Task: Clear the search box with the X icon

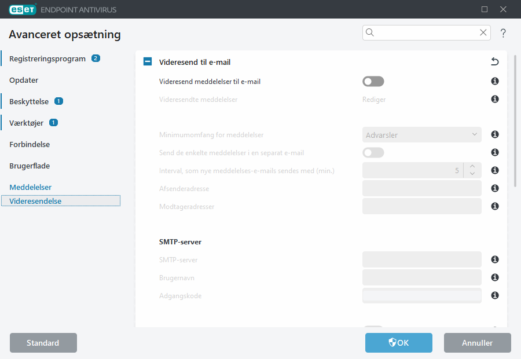Action: pyautogui.click(x=483, y=32)
